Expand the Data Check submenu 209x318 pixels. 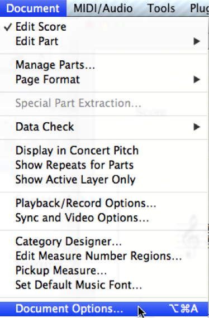coord(104,127)
